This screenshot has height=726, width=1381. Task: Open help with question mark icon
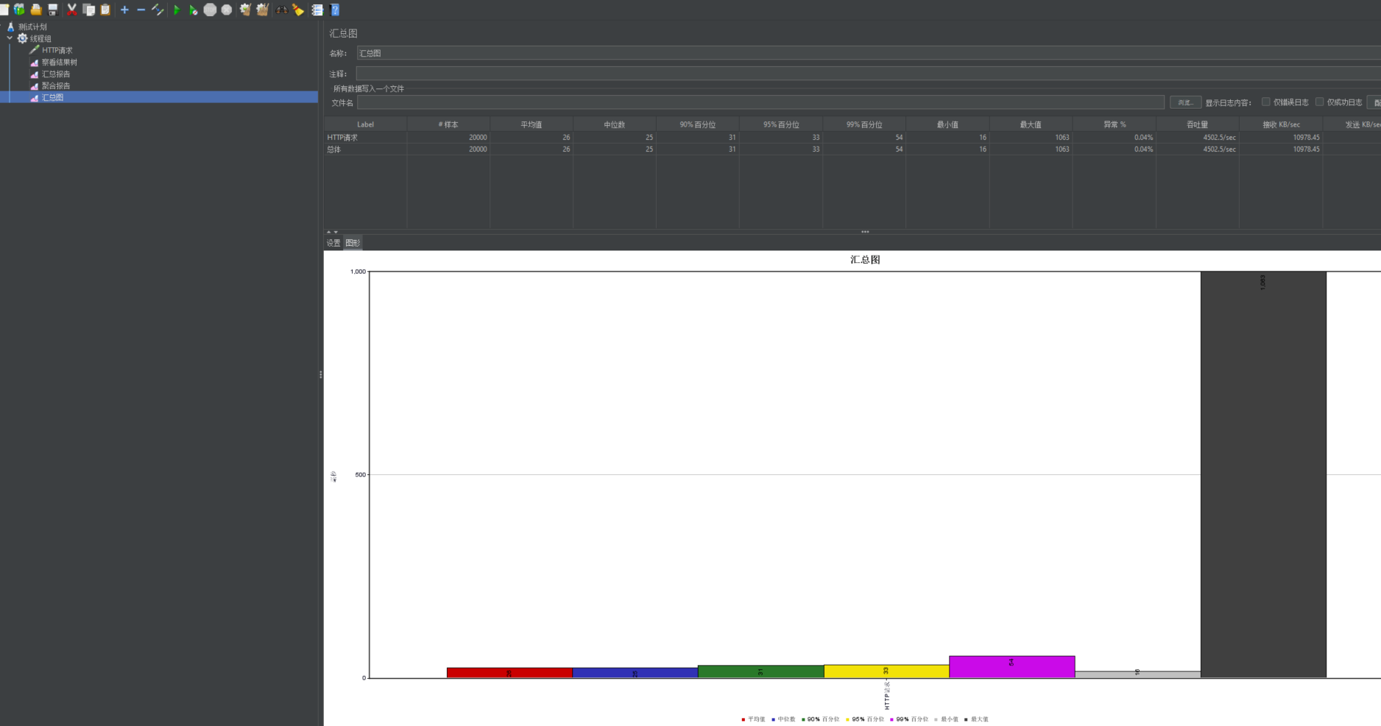pyautogui.click(x=335, y=10)
